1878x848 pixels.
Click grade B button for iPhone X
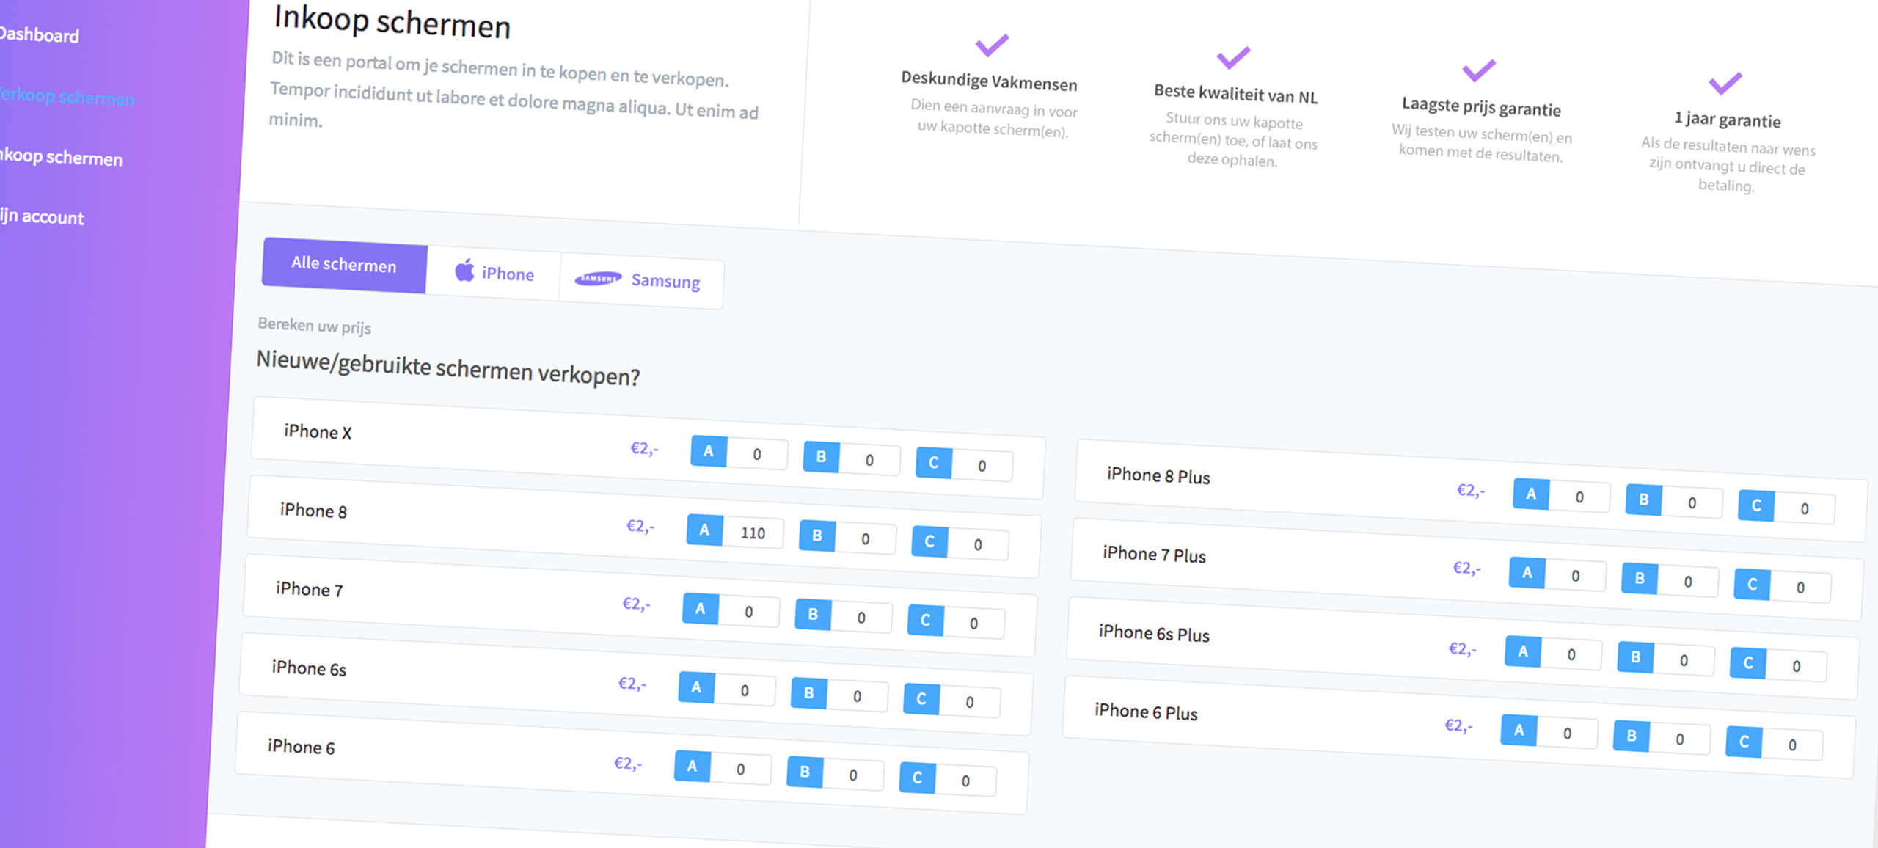pos(822,456)
